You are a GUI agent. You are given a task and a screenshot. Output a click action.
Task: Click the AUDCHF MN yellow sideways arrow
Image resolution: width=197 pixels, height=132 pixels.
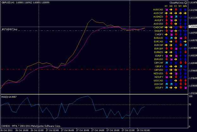[x=185, y=13]
